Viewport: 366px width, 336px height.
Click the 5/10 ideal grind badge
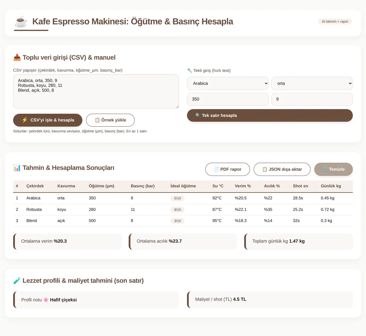click(x=178, y=198)
